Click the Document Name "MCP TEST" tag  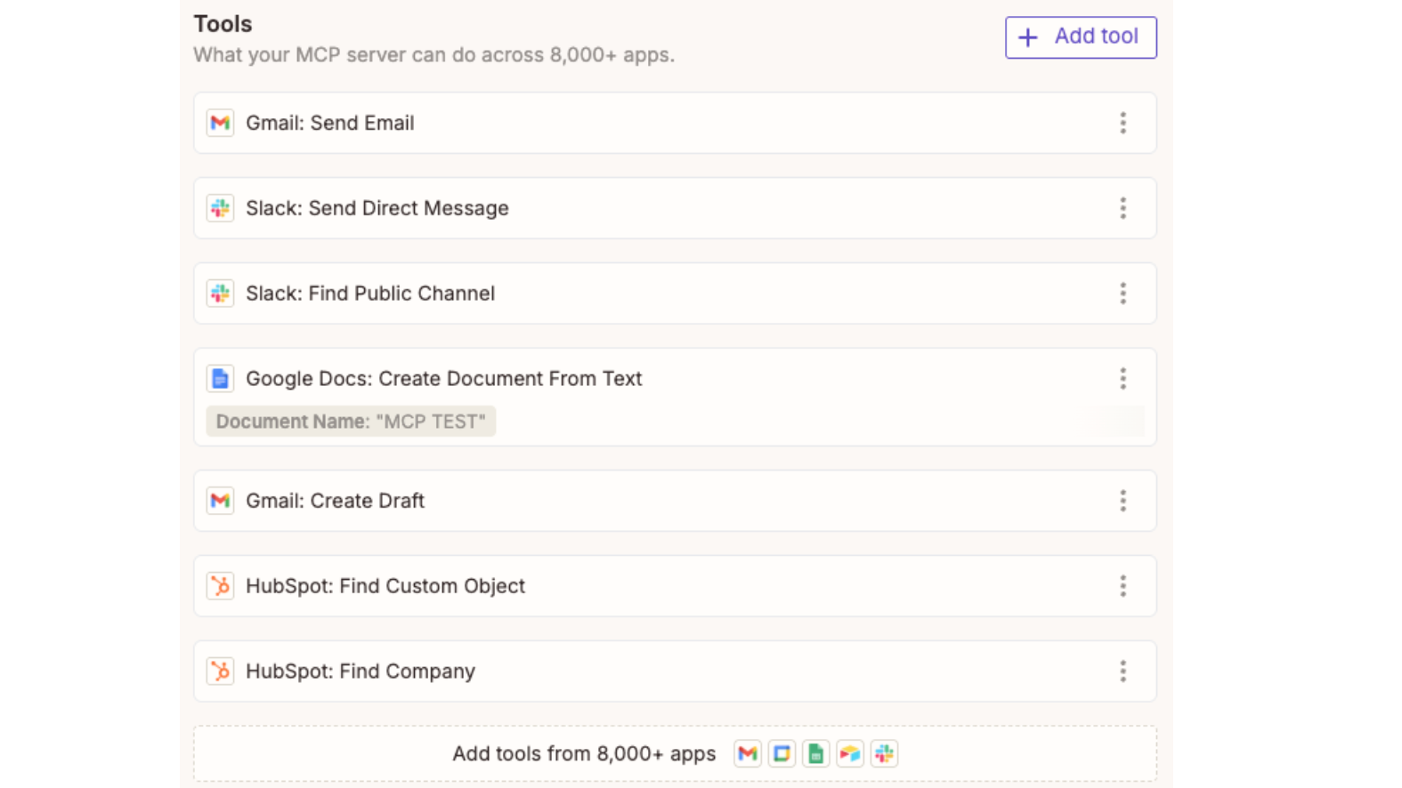351,422
